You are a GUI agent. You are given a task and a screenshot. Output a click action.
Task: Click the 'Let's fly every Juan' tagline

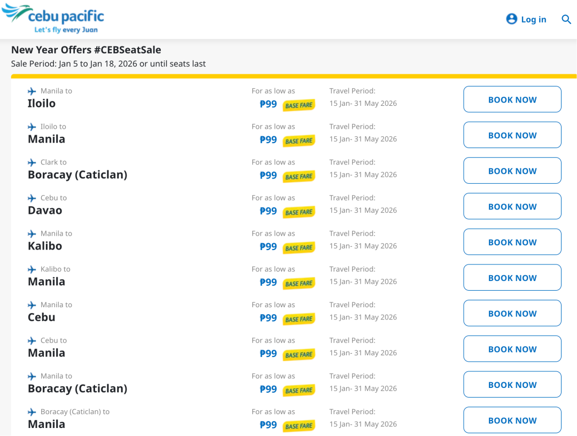click(x=66, y=30)
